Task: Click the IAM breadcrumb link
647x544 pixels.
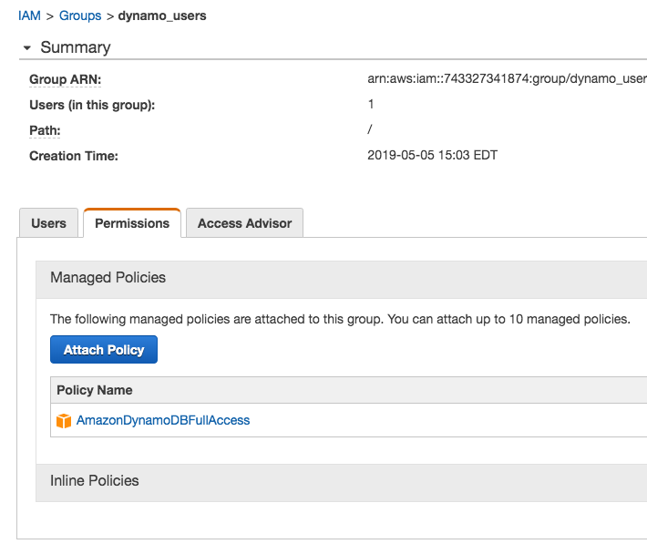Action: [x=29, y=15]
